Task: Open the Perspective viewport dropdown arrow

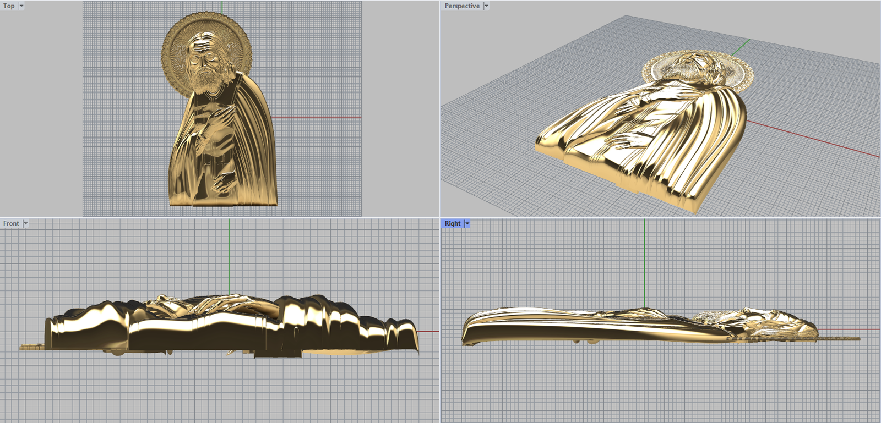Action: (x=486, y=6)
